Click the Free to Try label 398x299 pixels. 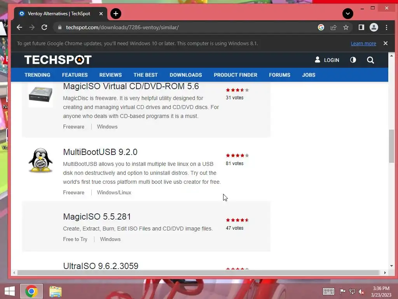75,239
